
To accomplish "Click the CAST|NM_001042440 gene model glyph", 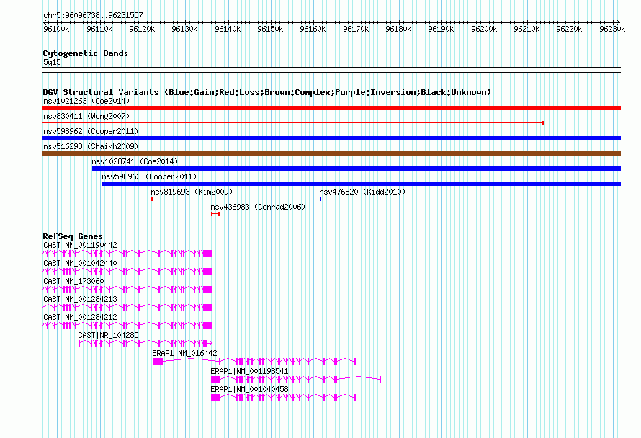I will (x=127, y=272).
